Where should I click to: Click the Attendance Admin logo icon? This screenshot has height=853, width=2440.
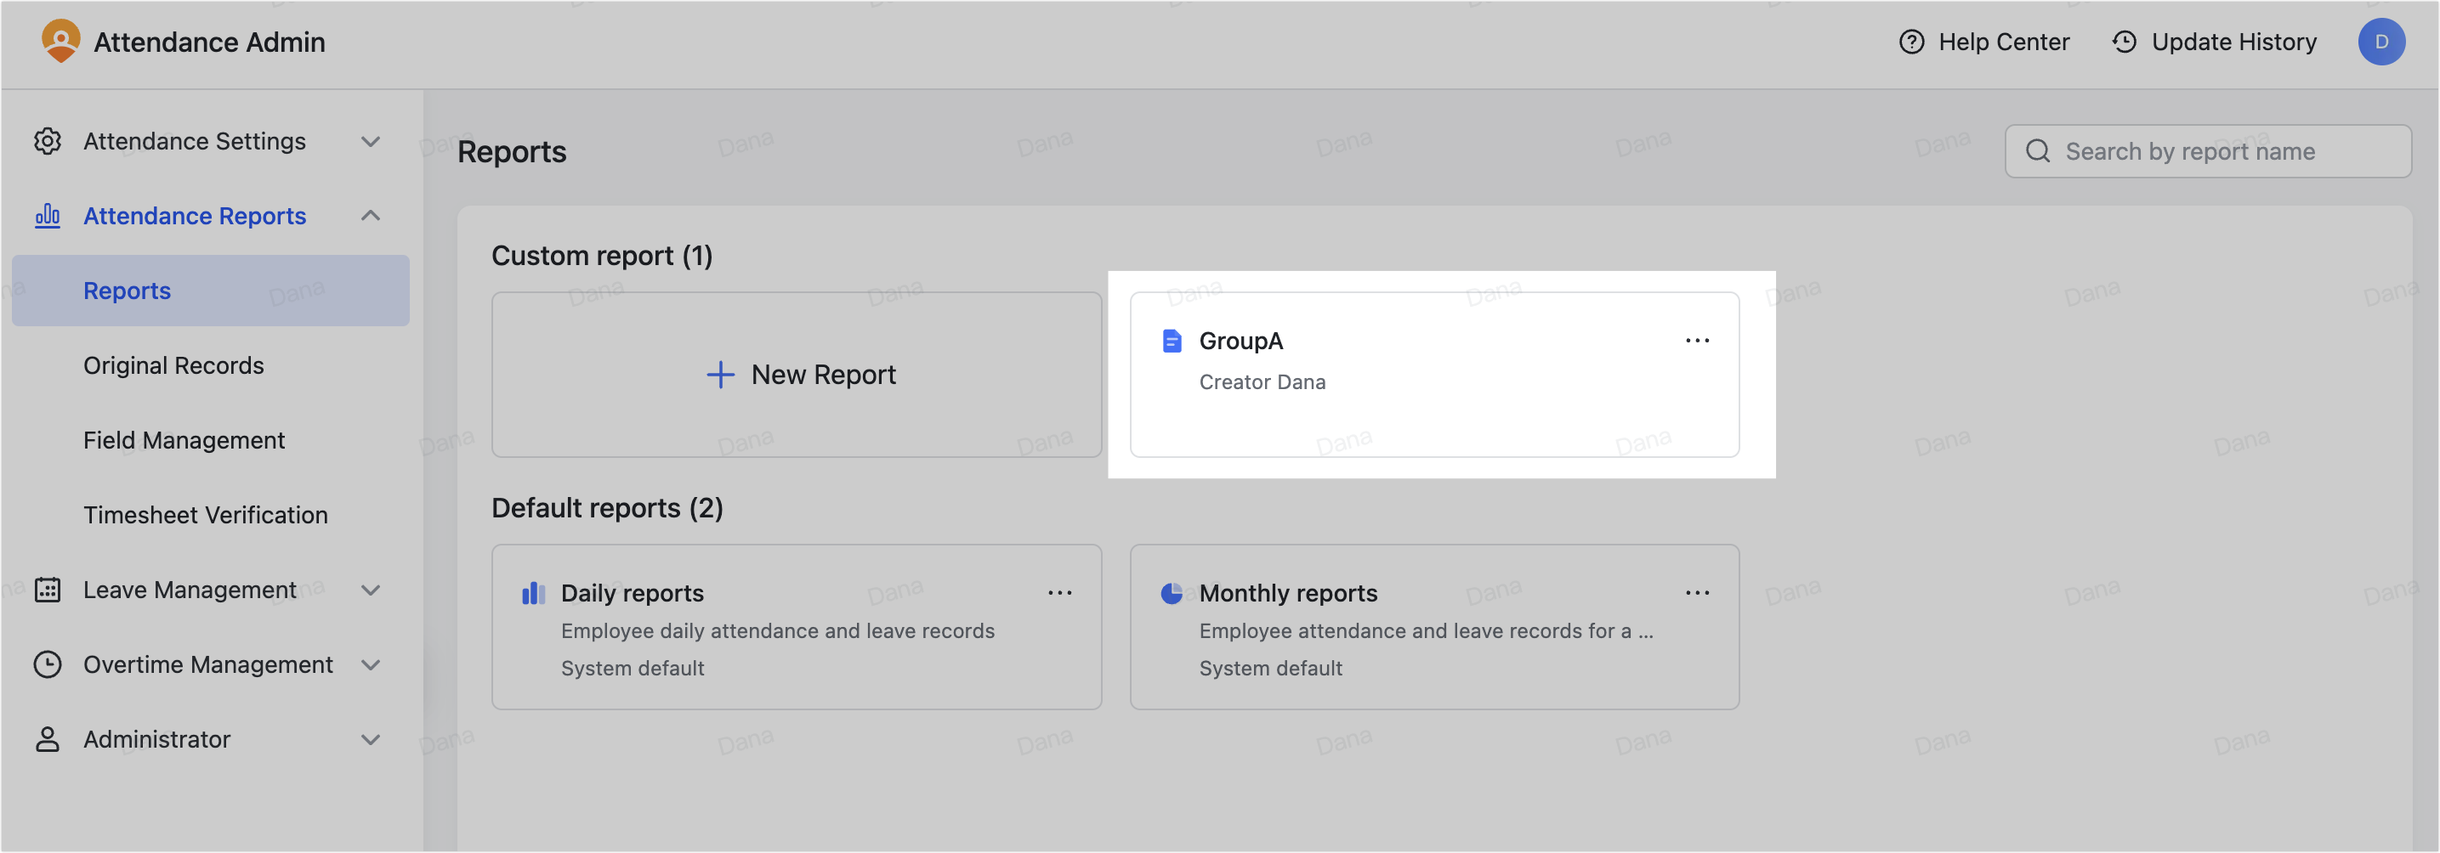pos(60,42)
